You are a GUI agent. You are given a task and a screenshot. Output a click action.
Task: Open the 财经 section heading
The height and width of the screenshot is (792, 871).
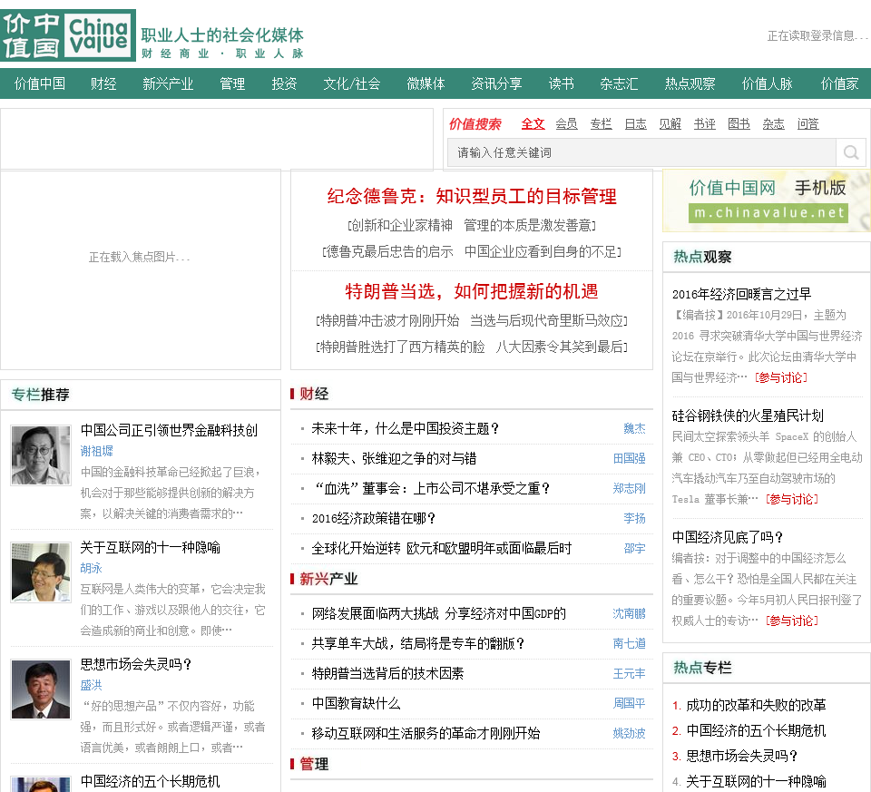point(314,394)
